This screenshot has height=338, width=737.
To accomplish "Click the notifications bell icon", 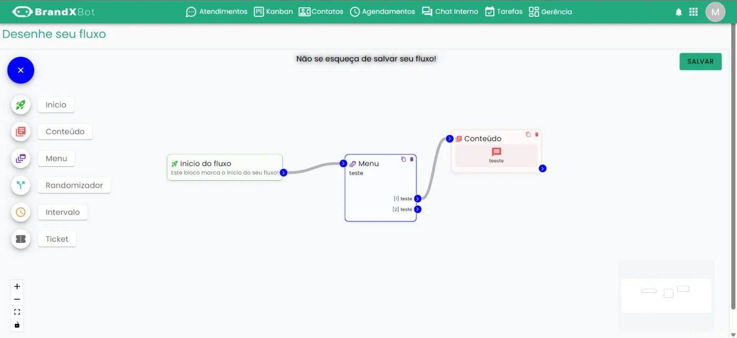I will 679,12.
